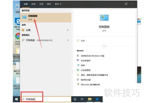Switch to the 网页 tab
The width and height of the screenshot is (154, 103).
pyautogui.click(x=49, y=4)
